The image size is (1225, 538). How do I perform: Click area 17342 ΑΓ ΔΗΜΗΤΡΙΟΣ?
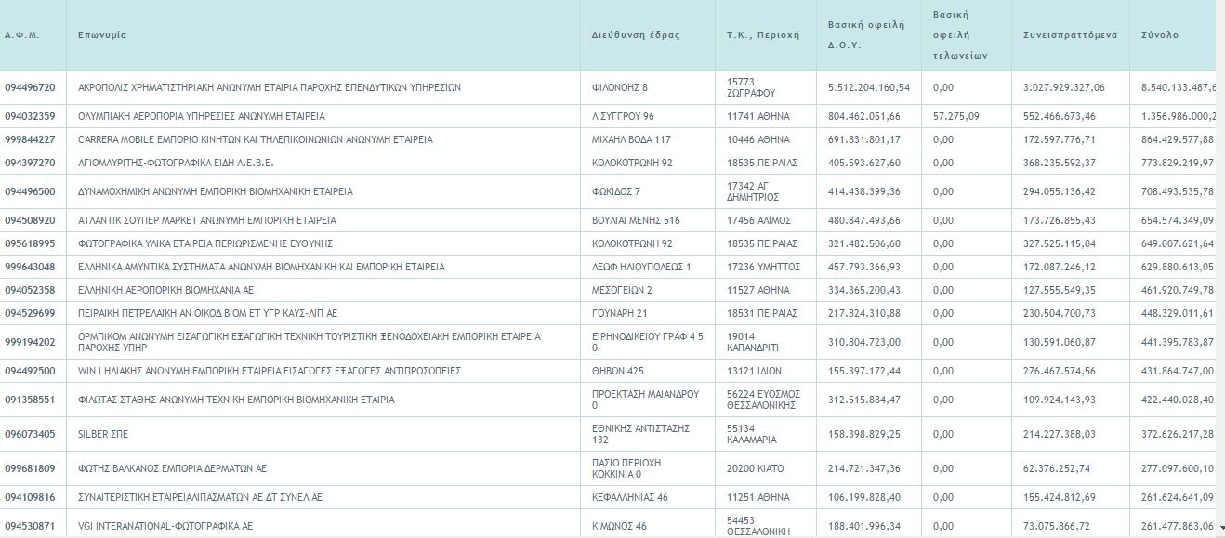pyautogui.click(x=753, y=191)
